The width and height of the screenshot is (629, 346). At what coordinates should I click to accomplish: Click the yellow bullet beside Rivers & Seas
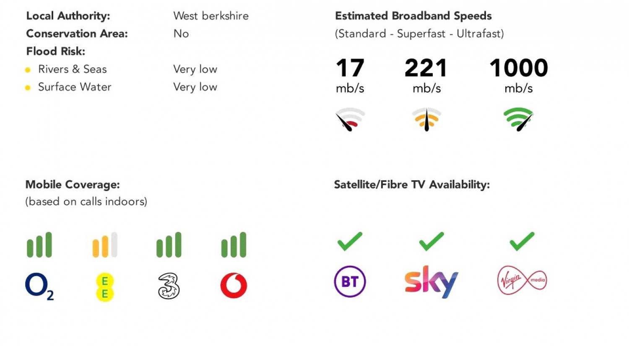pyautogui.click(x=28, y=70)
